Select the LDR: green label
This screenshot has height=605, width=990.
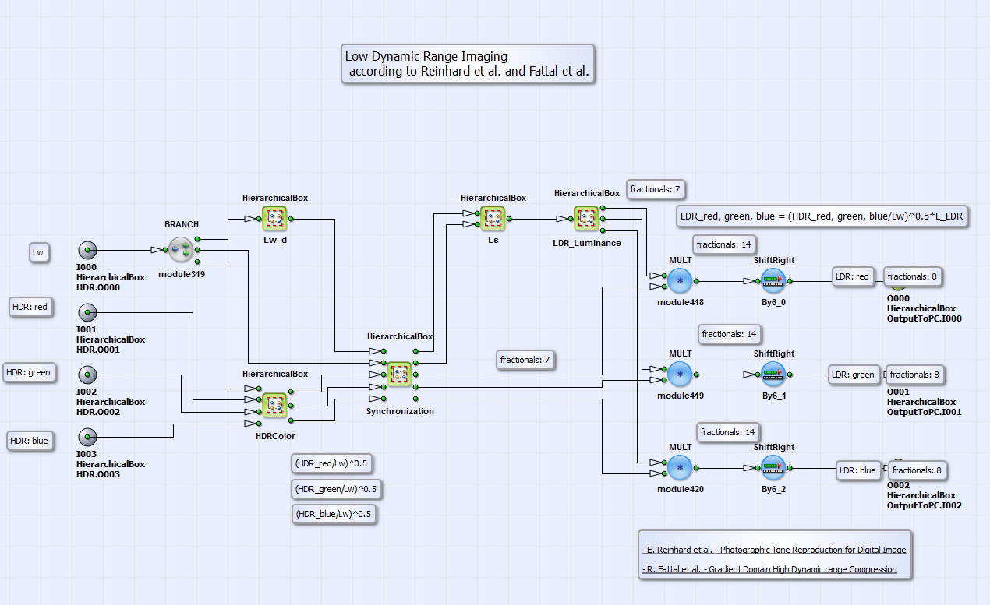point(853,375)
